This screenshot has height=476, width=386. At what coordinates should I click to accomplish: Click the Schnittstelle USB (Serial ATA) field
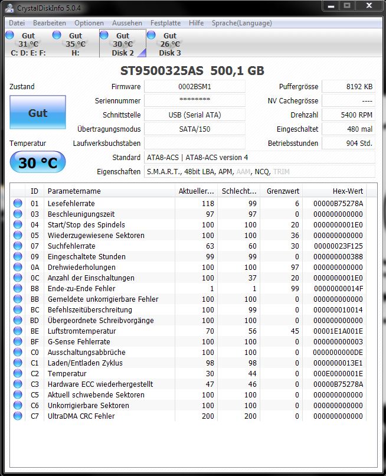click(195, 115)
